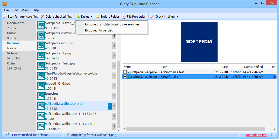Click the horizontal scrollbar thumb in details list

(196, 129)
